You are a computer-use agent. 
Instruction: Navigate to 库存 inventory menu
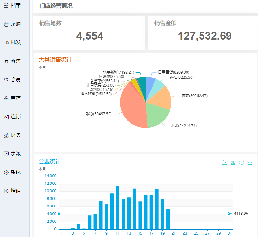(x=12, y=98)
